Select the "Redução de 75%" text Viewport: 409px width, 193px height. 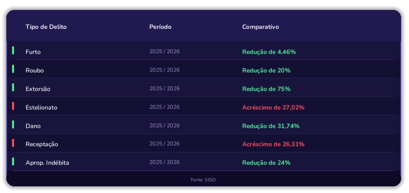point(266,89)
